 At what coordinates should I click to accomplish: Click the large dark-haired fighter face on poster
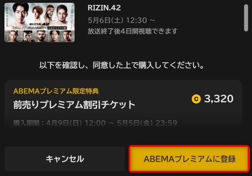point(20,14)
